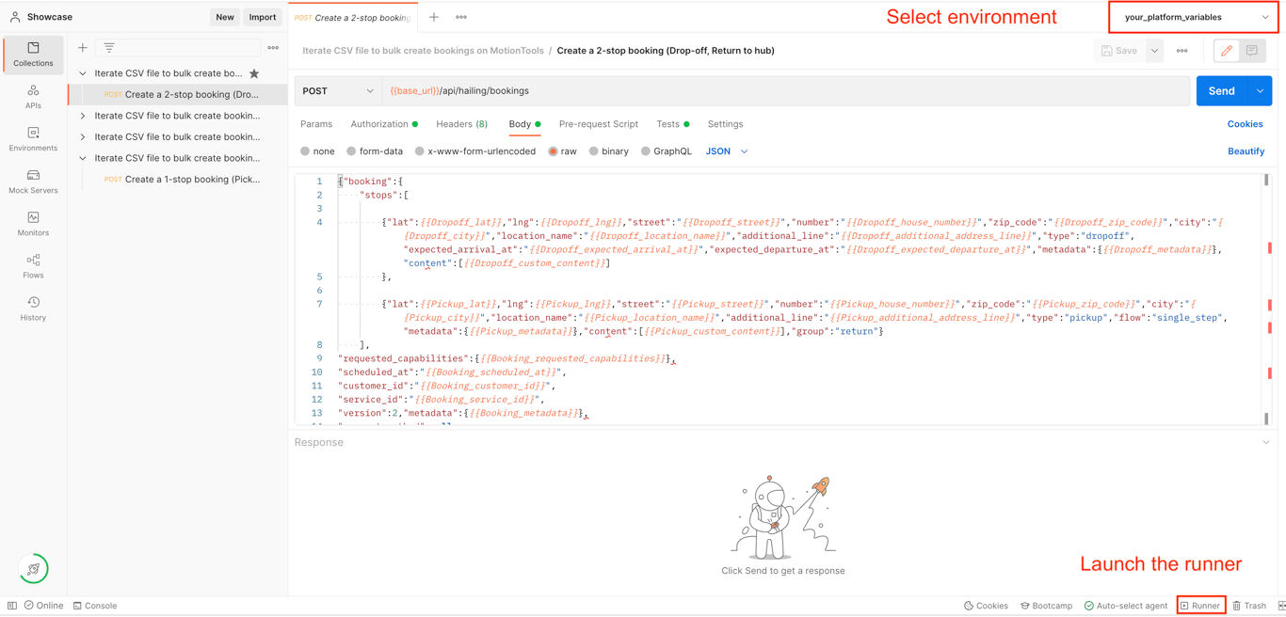Collapse the Response panel chevron
Image resolution: width=1286 pixels, height=617 pixels.
(1266, 442)
